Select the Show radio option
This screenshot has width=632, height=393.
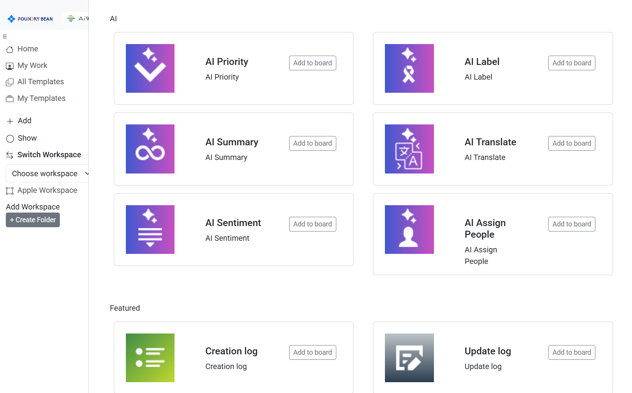10,138
